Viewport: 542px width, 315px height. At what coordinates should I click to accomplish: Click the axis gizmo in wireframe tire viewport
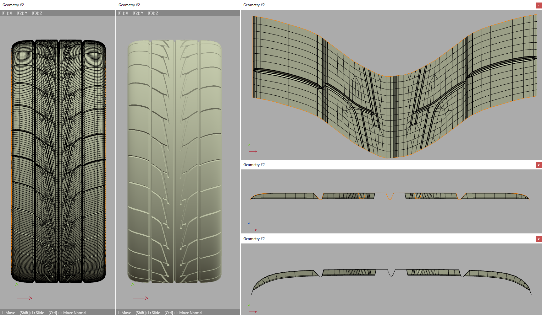point(24,291)
